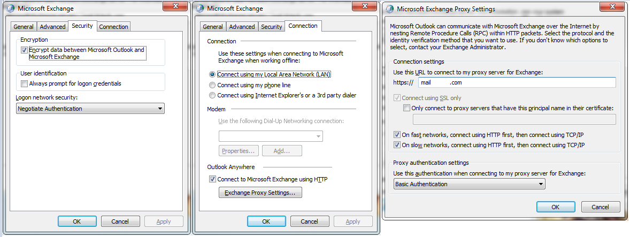Open Advanced tab in Connection dialog
This screenshot has width=630, height=237.
pos(242,27)
